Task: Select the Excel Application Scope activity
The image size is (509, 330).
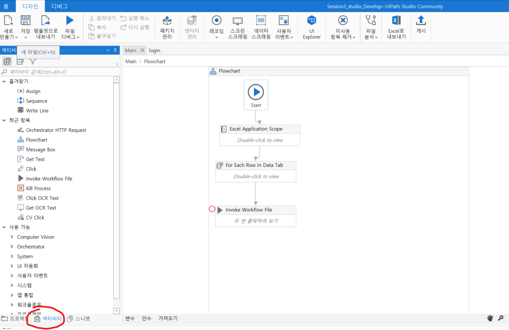Action: 260,135
